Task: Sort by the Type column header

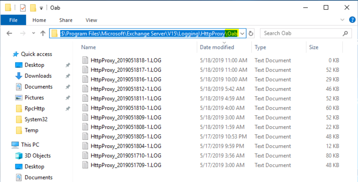Action: [260, 47]
